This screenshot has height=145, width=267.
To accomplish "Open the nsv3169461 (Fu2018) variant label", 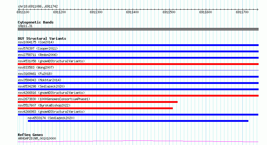I will [35, 74].
